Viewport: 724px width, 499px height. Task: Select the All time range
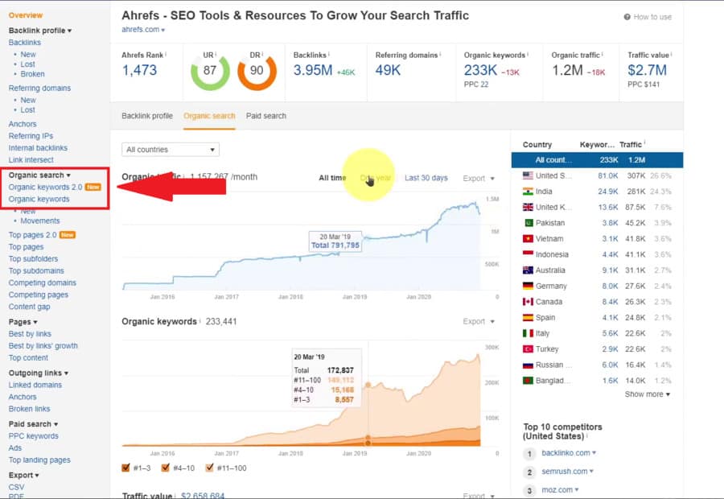click(x=332, y=178)
